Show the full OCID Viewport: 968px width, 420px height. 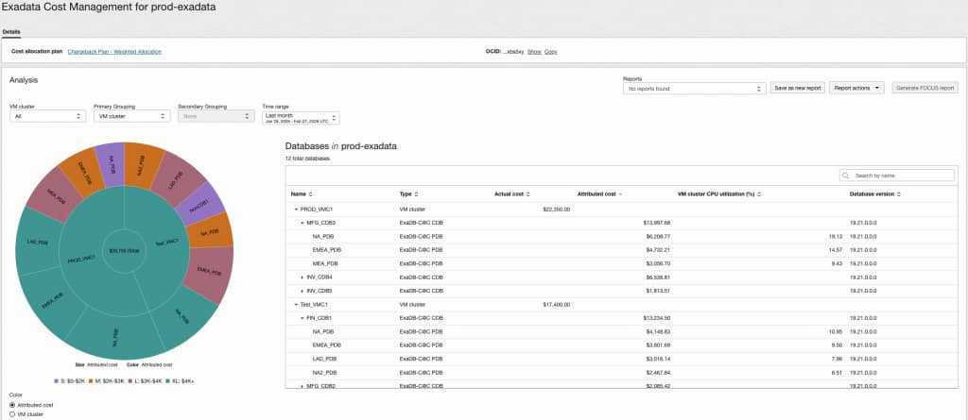[534, 52]
